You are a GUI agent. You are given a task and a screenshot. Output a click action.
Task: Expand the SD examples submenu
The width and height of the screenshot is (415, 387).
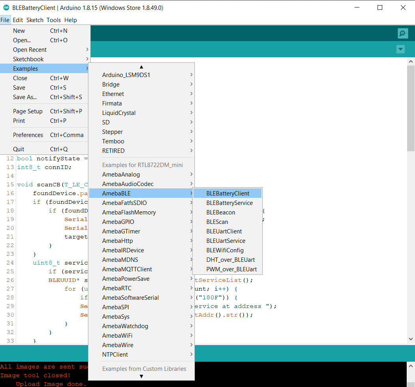(141, 122)
